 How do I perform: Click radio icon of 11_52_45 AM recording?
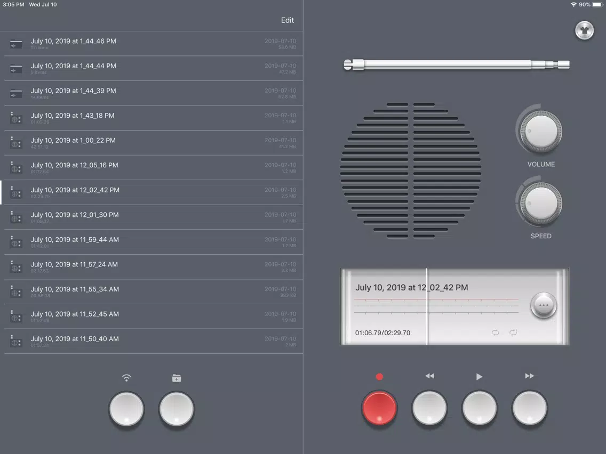(16, 316)
